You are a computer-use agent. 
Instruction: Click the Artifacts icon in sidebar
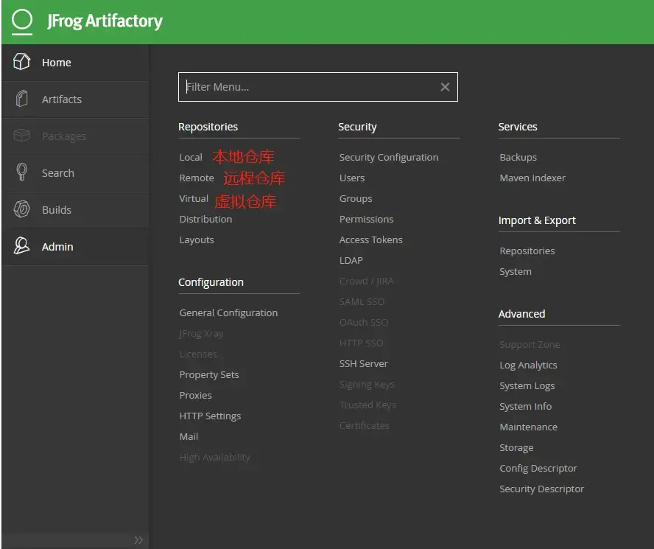(x=21, y=99)
